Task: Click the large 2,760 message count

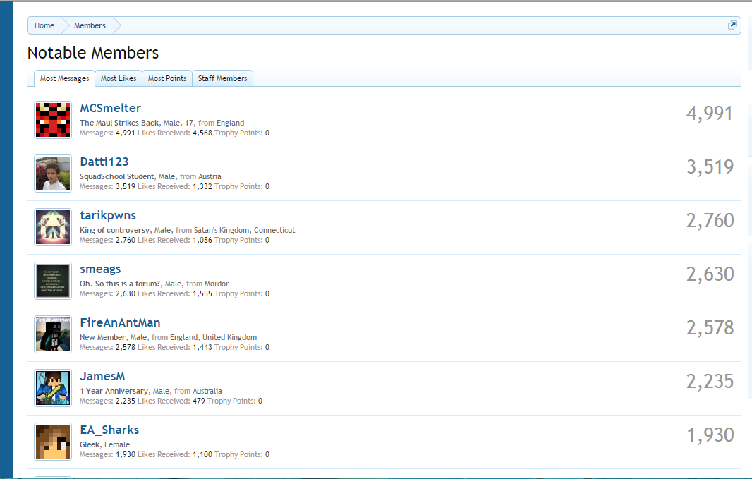Action: 710,221
